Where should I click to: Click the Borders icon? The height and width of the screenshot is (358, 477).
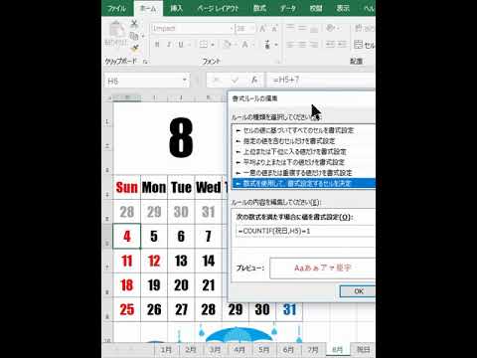click(204, 45)
